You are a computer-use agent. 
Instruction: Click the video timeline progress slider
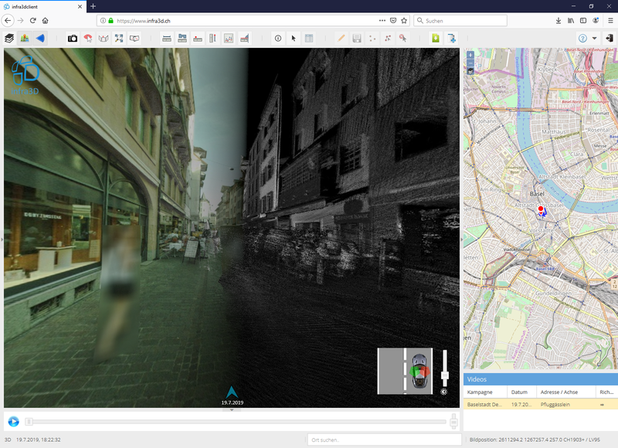coord(236,422)
